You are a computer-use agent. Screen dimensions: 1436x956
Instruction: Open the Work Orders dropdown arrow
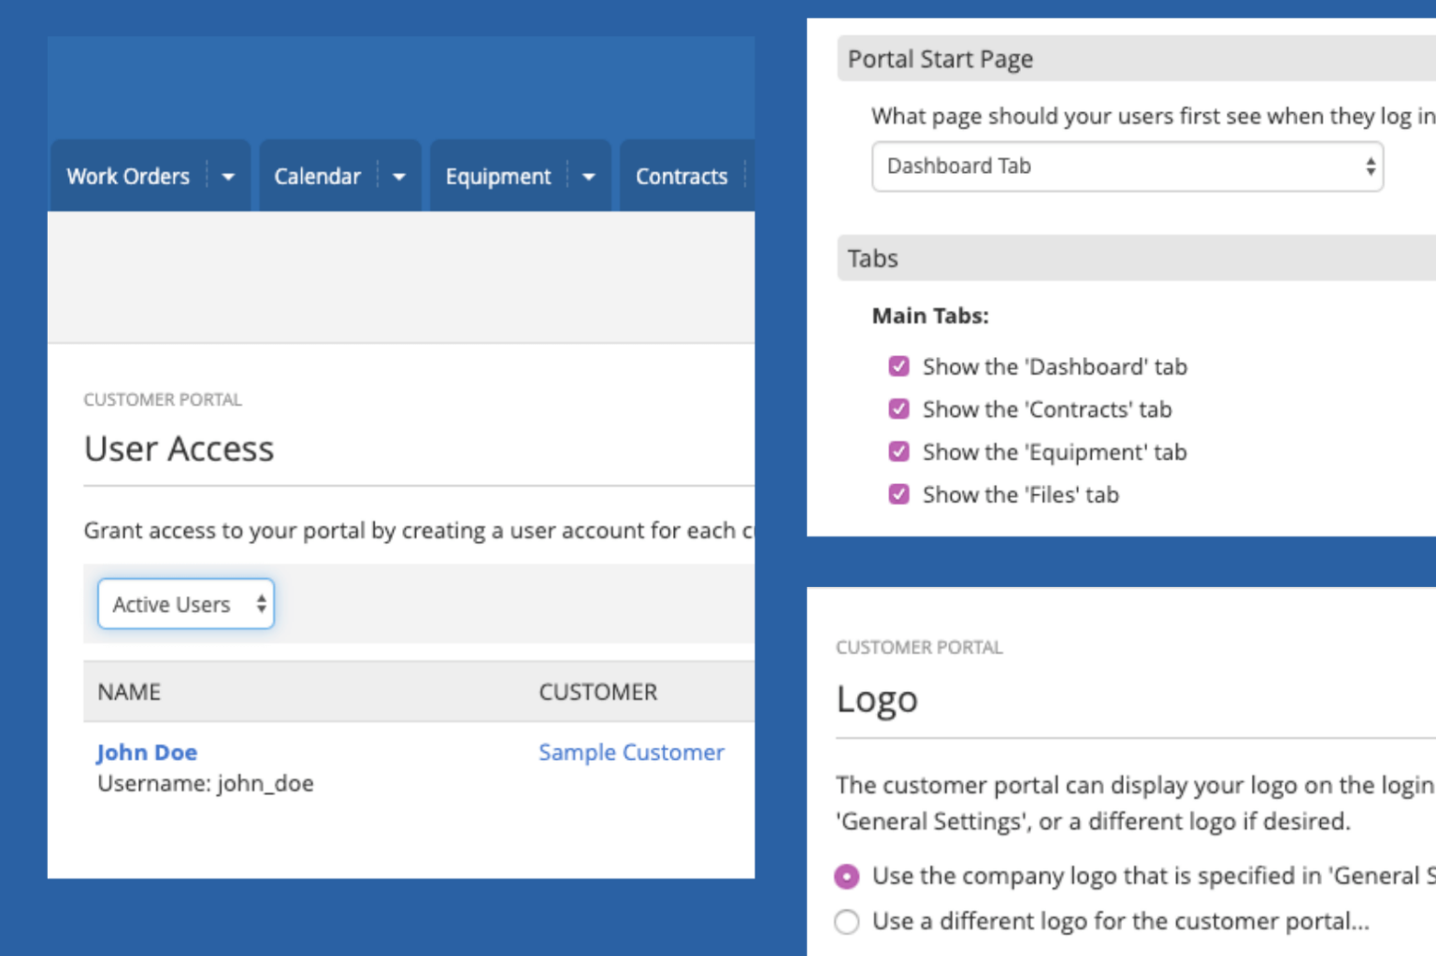point(229,176)
